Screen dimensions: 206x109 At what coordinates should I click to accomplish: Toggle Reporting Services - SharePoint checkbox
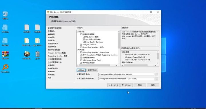click(81, 52)
